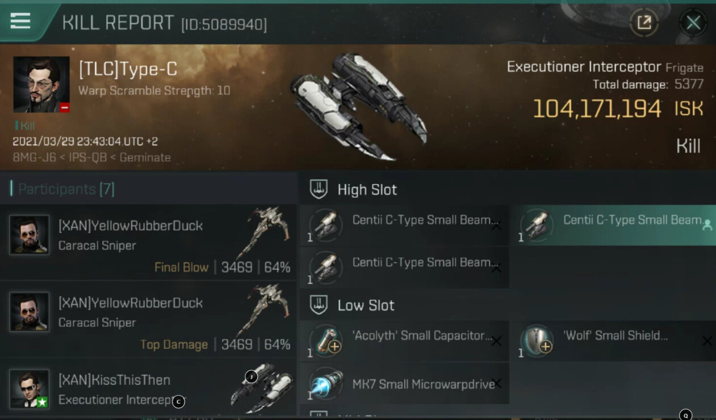
Task: Click the 8MG-J6 location link
Action: pos(34,158)
